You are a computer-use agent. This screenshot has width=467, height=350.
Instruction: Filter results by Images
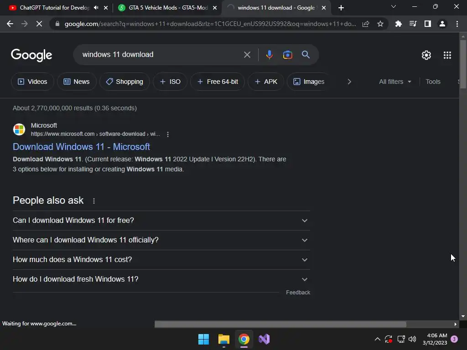(309, 82)
